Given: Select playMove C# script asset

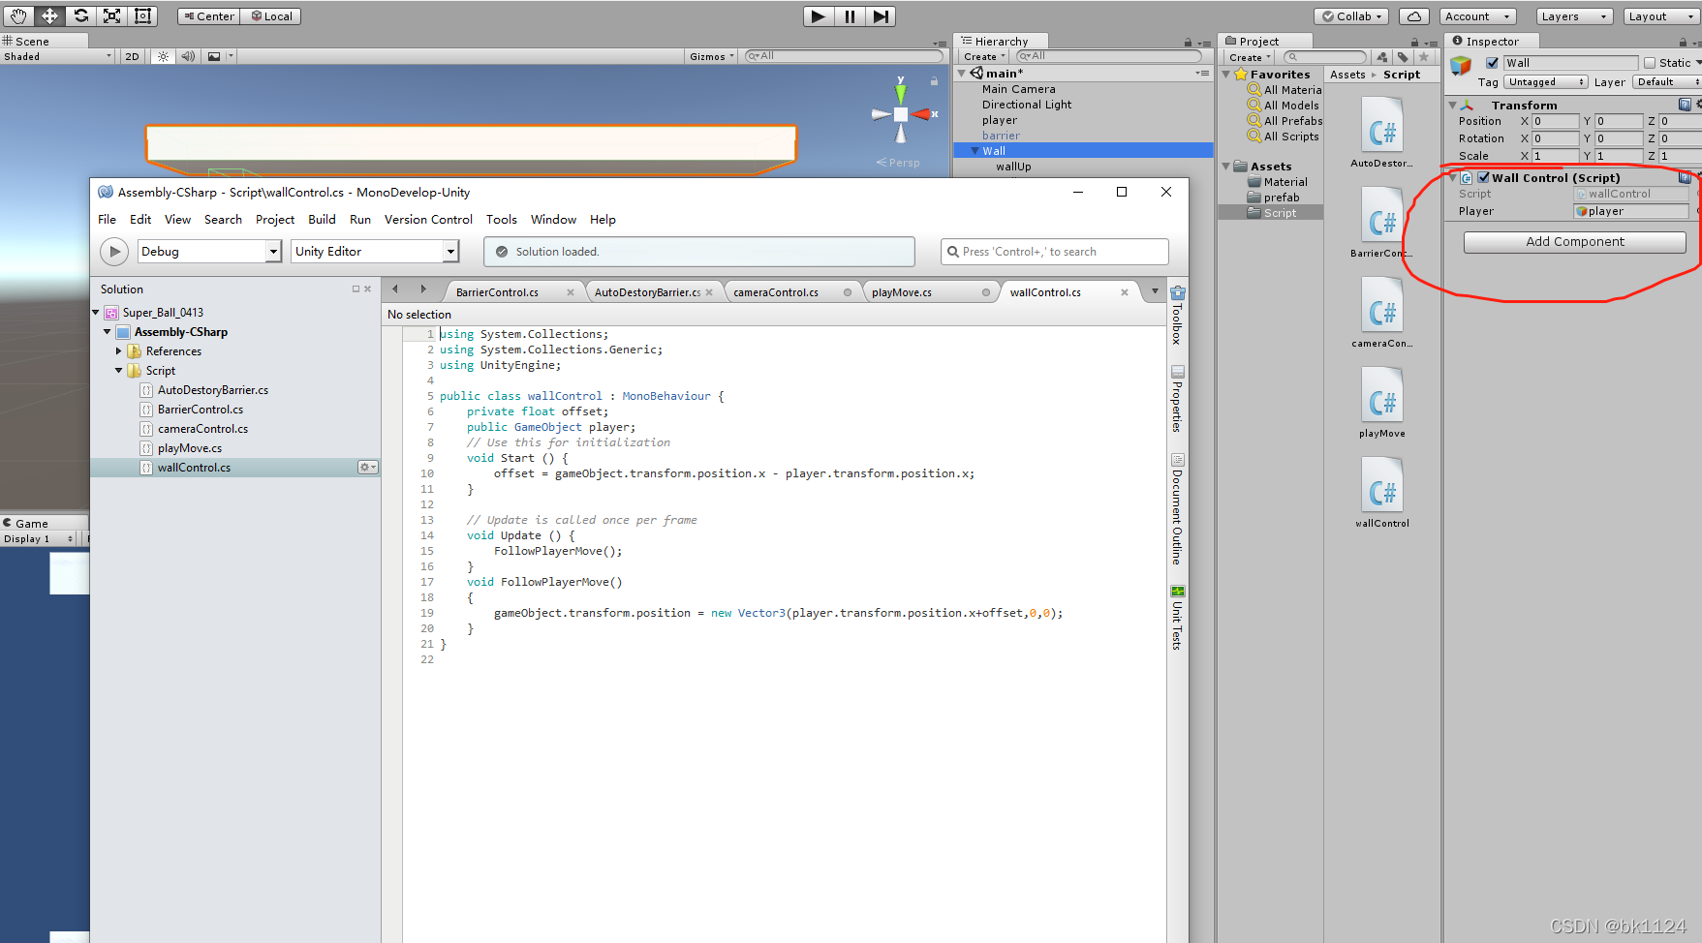Looking at the screenshot, I should 1382,403.
